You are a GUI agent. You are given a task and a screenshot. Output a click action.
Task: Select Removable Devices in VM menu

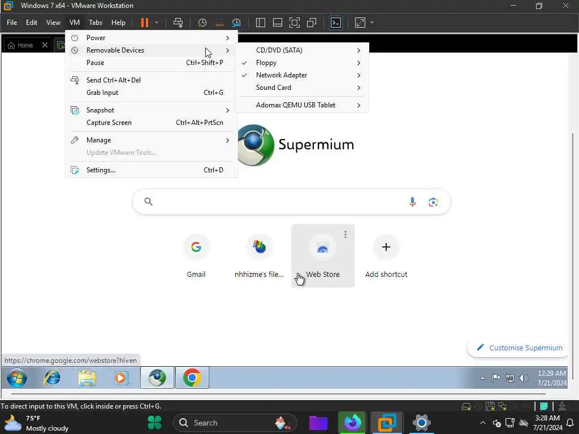coord(151,50)
